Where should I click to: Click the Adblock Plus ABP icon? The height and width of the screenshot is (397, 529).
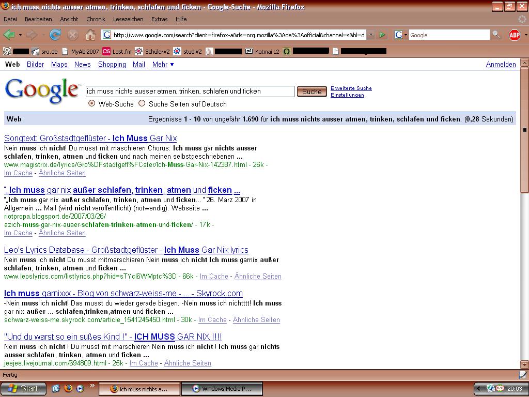tap(514, 35)
